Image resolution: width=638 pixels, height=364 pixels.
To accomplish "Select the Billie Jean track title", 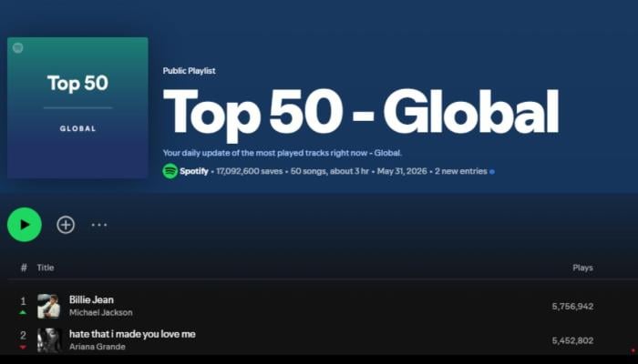I will tap(91, 299).
